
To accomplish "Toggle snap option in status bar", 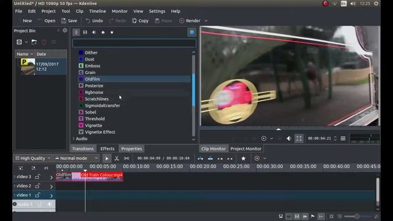I will click(321, 216).
